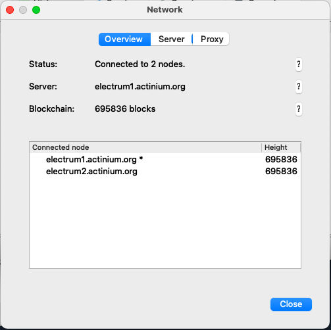Screen dimensions: 331x330
Task: Open the help icon beside Status
Action: pyautogui.click(x=299, y=64)
